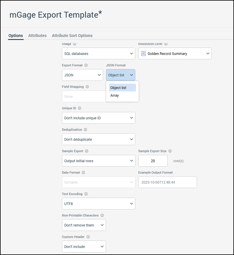The width and height of the screenshot is (234, 255).
Task: Open the Deduplication dropdown
Action: point(98,139)
